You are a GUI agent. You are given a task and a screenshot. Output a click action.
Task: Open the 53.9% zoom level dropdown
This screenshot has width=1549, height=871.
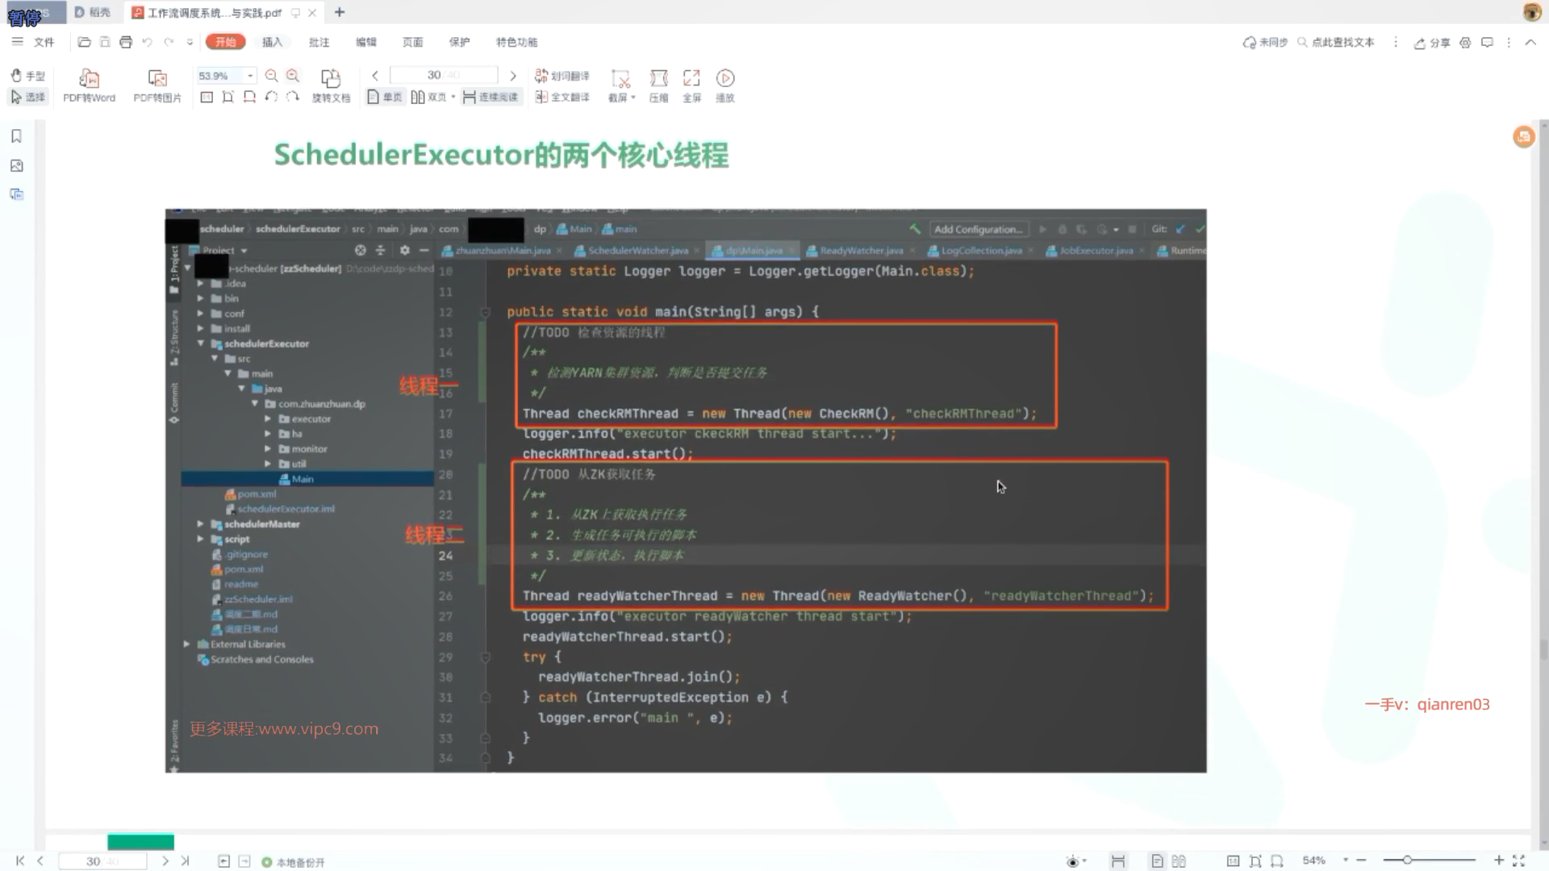[250, 76]
